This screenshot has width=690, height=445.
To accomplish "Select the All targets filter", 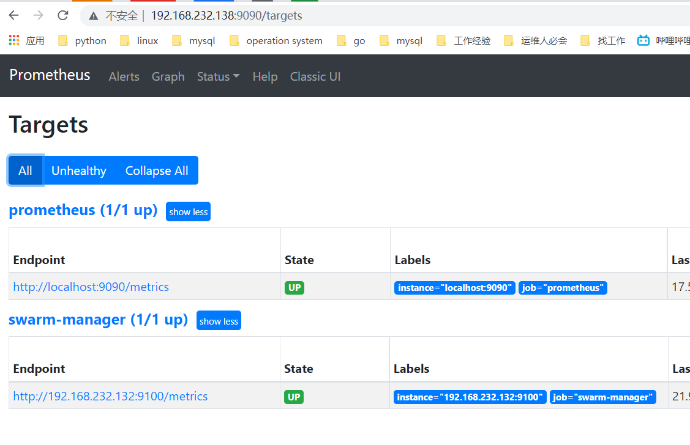I will (x=26, y=171).
